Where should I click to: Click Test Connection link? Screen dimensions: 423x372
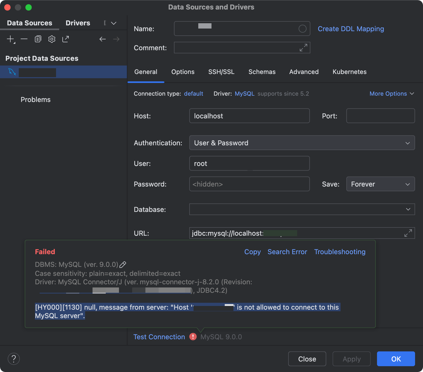click(x=159, y=337)
